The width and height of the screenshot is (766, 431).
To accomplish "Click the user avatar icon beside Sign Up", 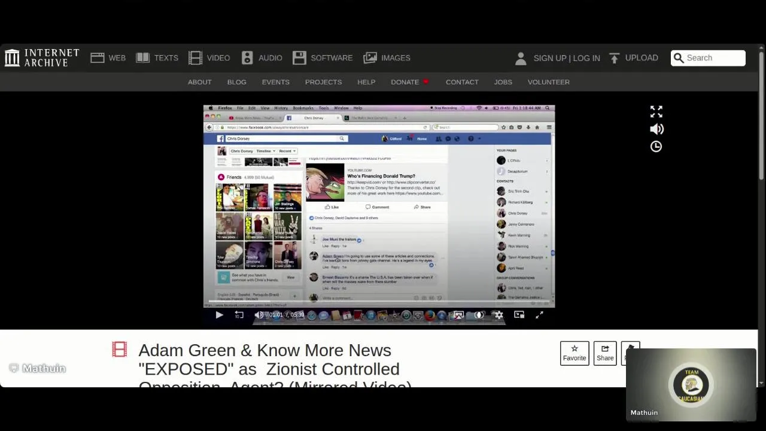I will (x=521, y=58).
